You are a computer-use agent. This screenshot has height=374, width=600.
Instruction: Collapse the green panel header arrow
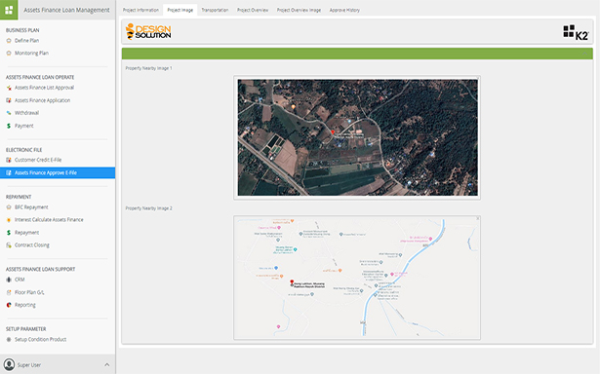point(585,54)
